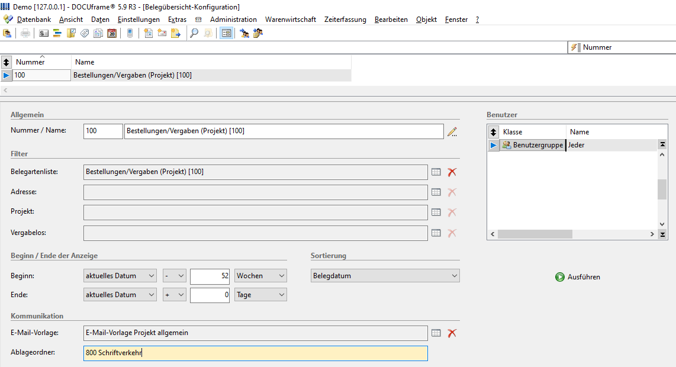This screenshot has height=367, width=676.
Task: Click the Ablageordner input field
Action: click(x=256, y=353)
